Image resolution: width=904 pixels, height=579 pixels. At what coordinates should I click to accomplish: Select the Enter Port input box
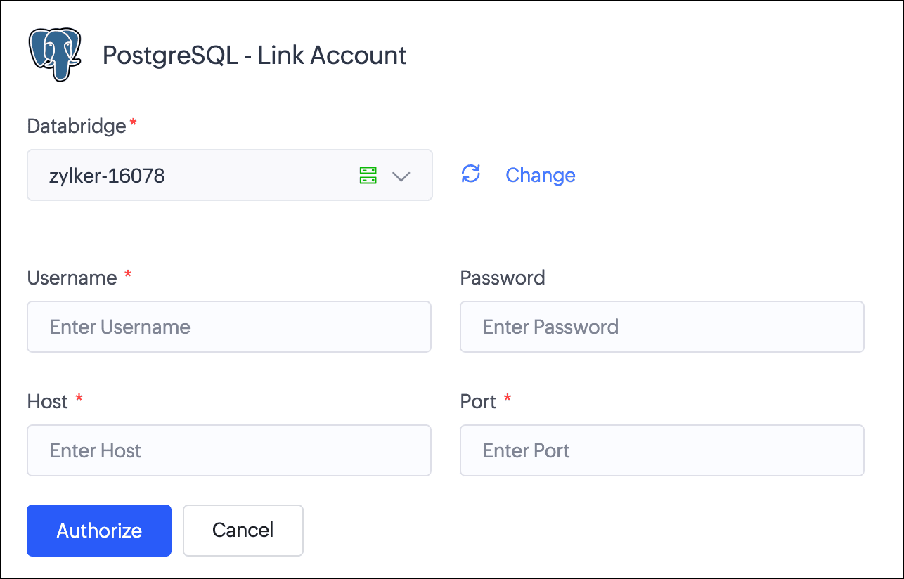662,450
